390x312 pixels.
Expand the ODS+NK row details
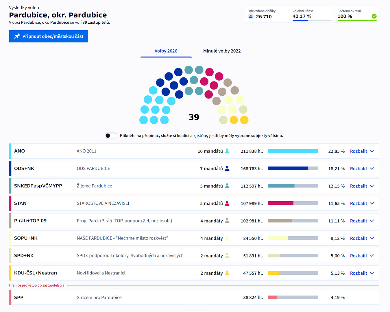pos(362,168)
